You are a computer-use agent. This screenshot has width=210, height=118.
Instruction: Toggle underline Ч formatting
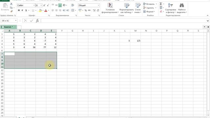pyautogui.click(x=26, y=10)
